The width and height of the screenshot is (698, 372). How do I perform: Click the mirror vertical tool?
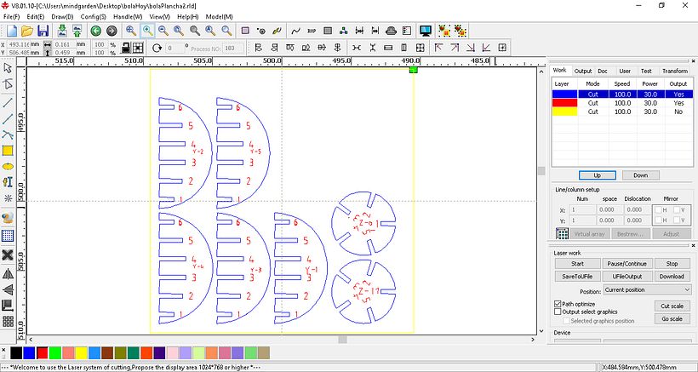coord(8,289)
